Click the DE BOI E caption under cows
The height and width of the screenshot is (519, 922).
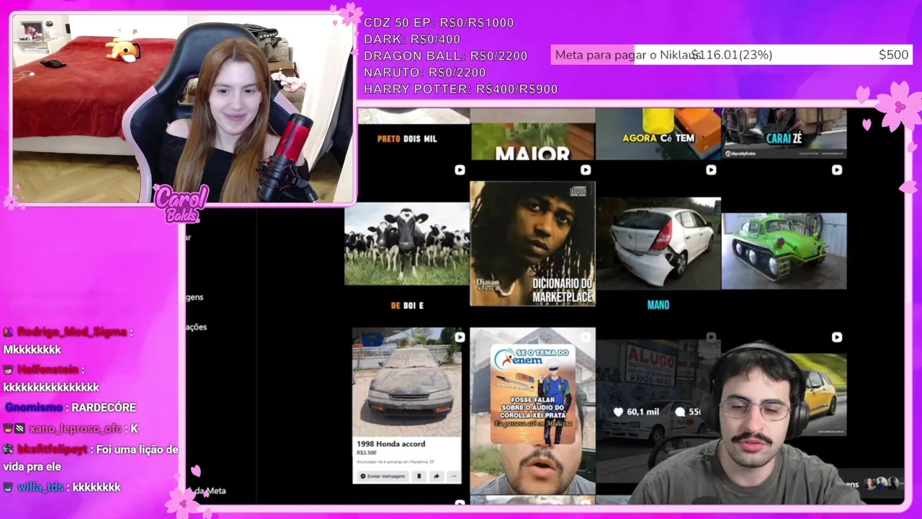pyautogui.click(x=407, y=306)
